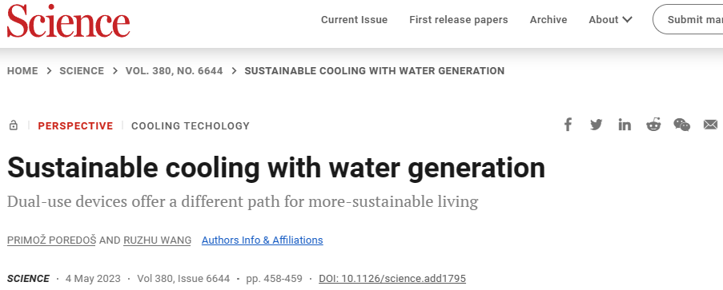Screen dimensions: 723x290
Task: Navigate to HOME breadcrumb
Action: (x=22, y=71)
